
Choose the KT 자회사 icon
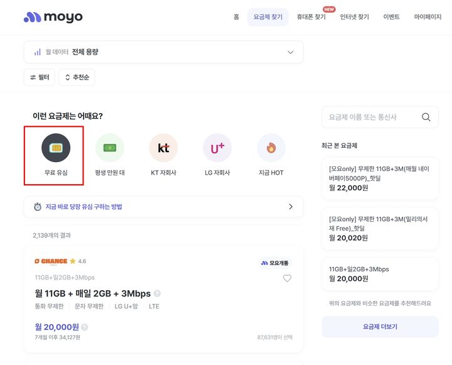pyautogui.click(x=163, y=148)
